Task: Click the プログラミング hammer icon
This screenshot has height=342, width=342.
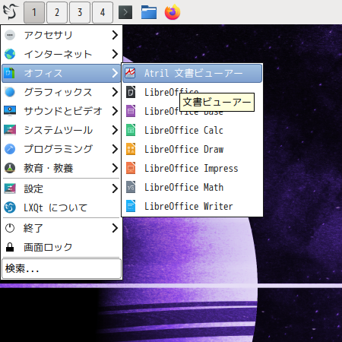Action: [x=10, y=149]
